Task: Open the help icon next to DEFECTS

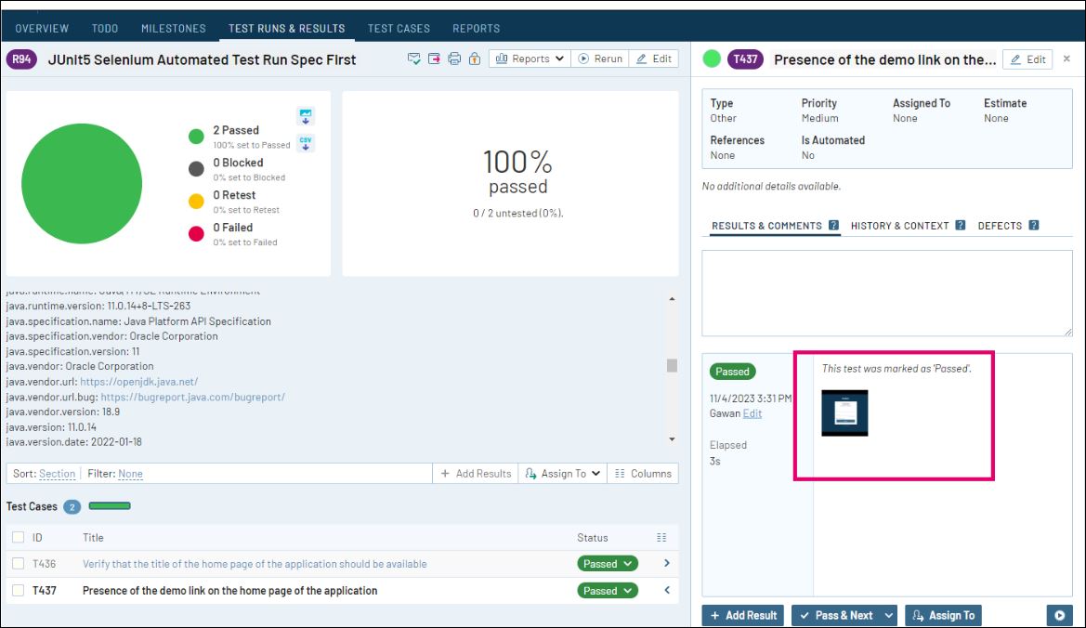Action: point(1034,225)
